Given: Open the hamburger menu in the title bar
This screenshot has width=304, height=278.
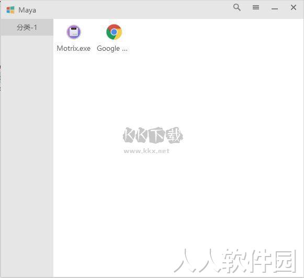Looking at the screenshot, I should [x=256, y=7].
